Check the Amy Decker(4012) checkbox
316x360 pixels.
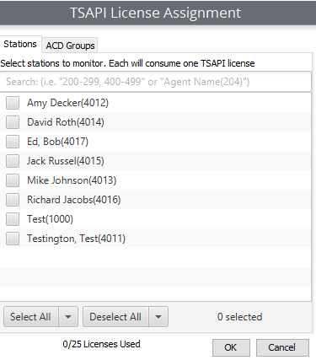(13, 103)
